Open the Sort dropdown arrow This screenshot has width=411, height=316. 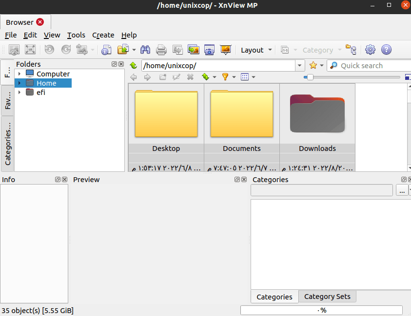[215, 77]
